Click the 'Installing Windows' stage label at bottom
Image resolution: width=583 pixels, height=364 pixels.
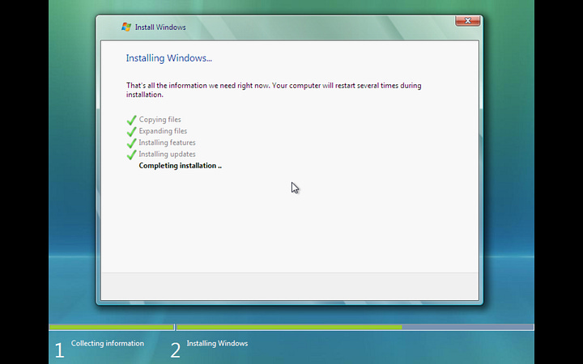[x=217, y=343]
